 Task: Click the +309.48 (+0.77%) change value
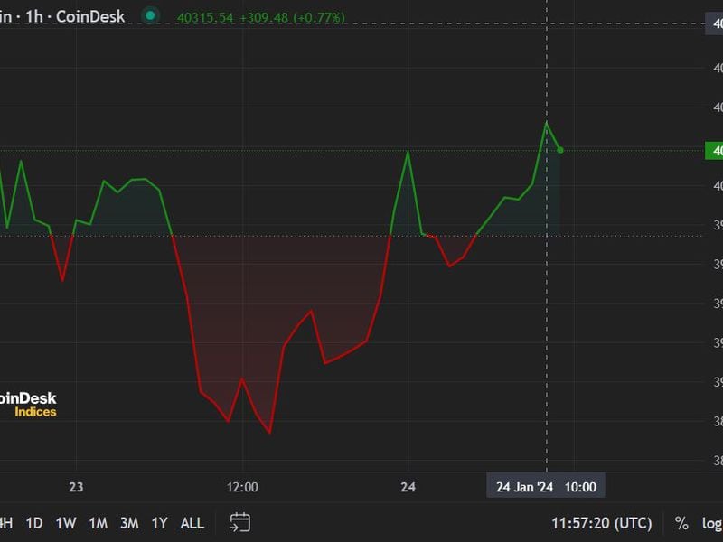(x=292, y=17)
